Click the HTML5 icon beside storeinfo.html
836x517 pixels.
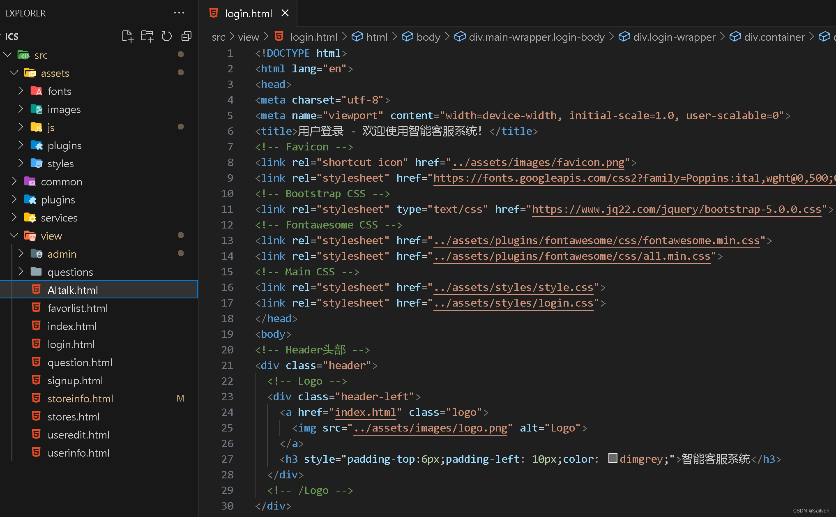[x=37, y=398]
